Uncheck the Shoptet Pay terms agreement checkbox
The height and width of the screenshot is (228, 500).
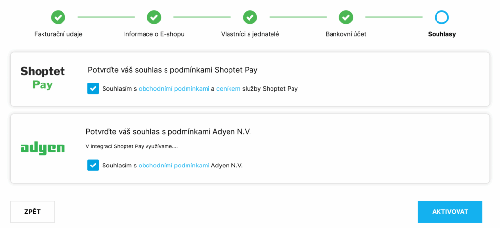click(x=93, y=89)
